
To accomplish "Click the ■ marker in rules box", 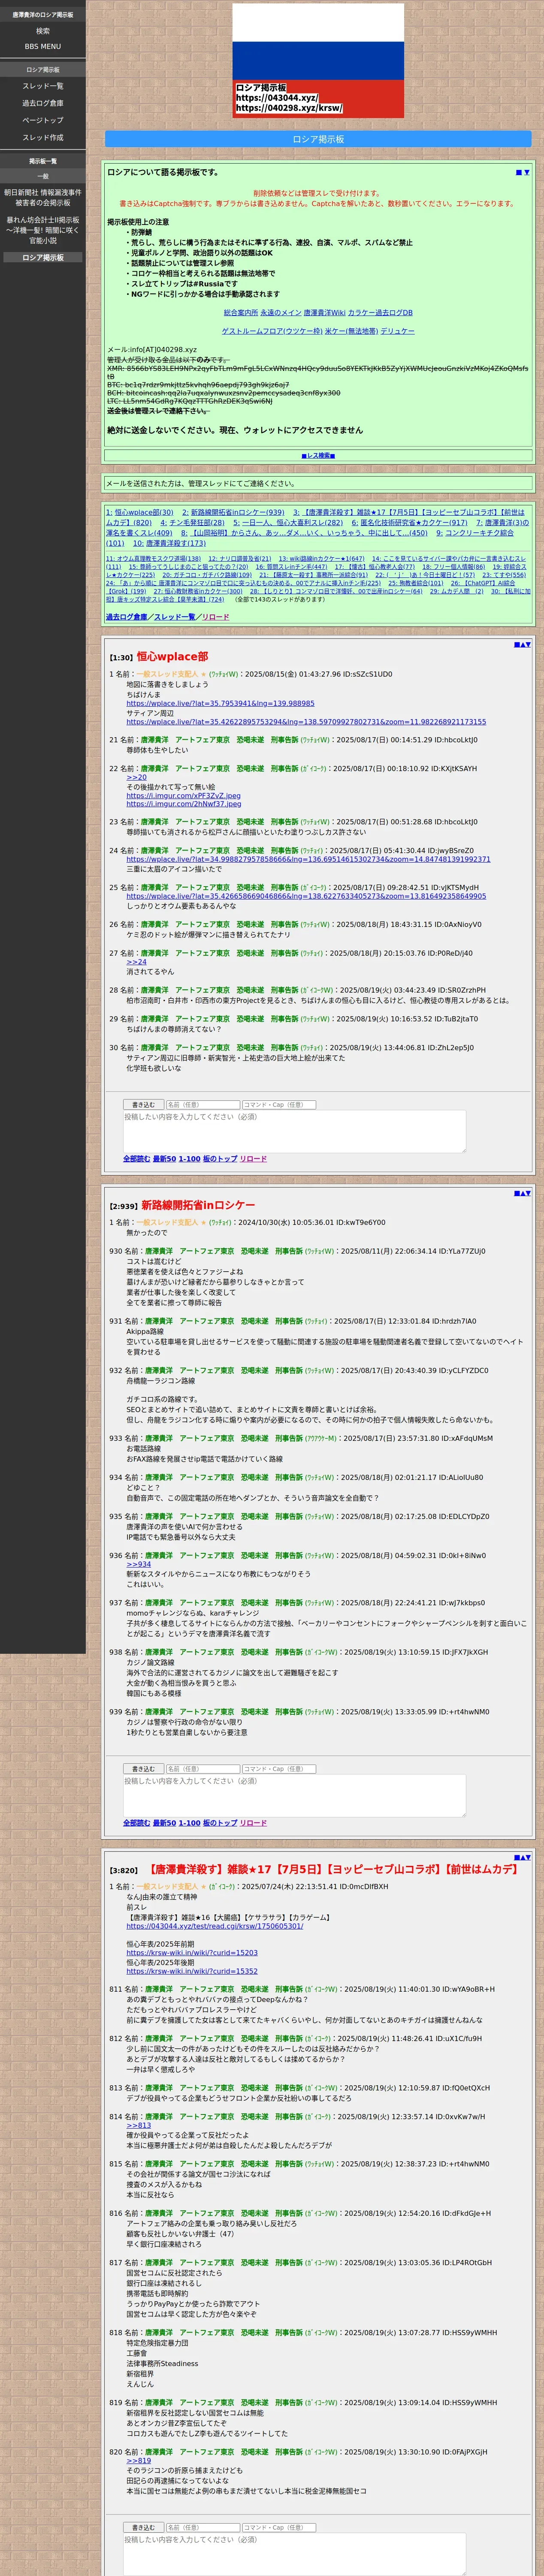I will 519,172.
